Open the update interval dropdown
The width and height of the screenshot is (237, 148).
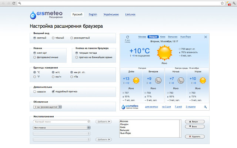(47, 107)
